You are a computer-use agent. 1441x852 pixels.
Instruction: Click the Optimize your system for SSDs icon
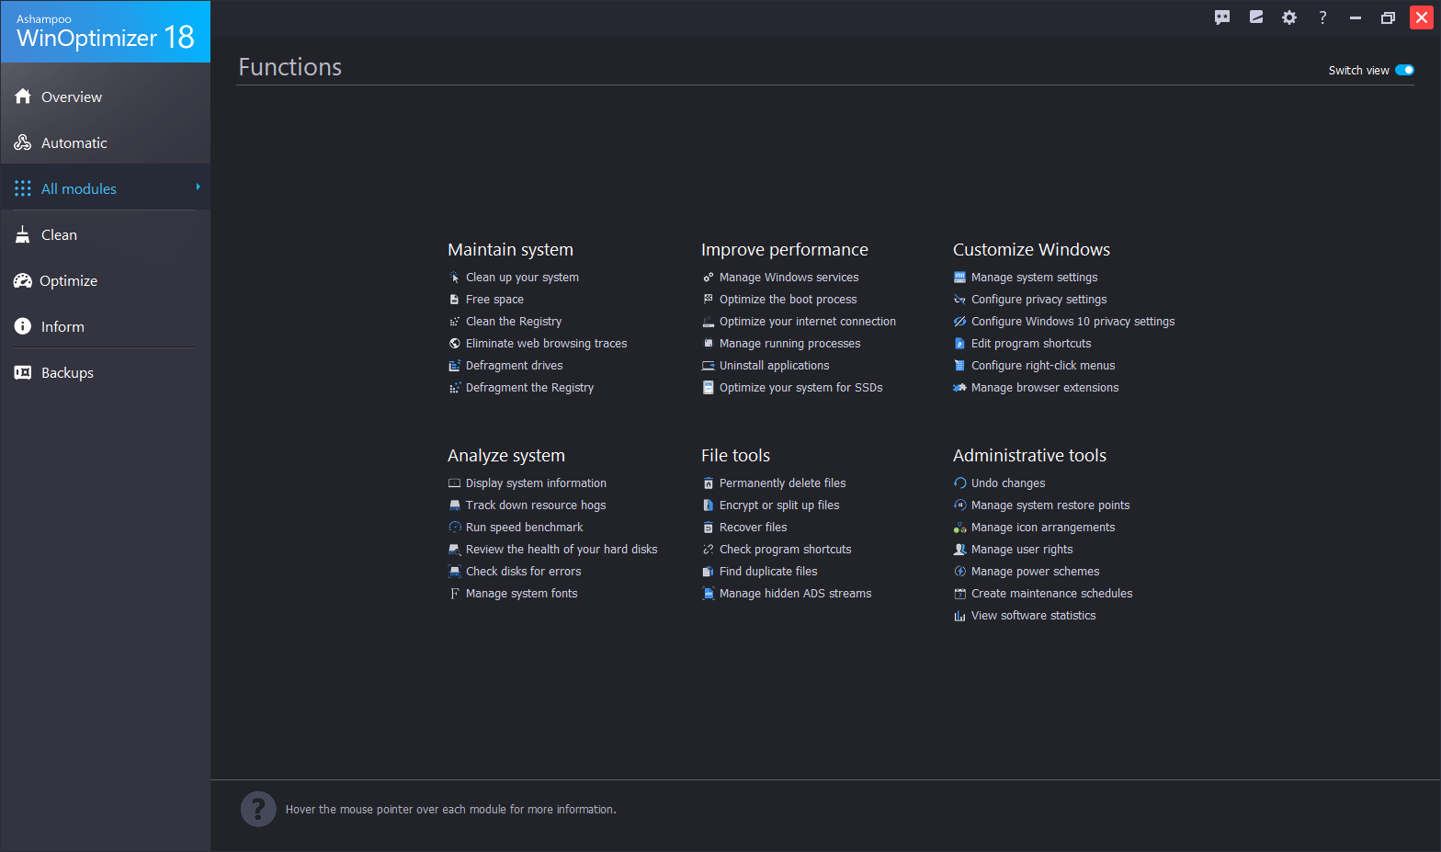(708, 387)
